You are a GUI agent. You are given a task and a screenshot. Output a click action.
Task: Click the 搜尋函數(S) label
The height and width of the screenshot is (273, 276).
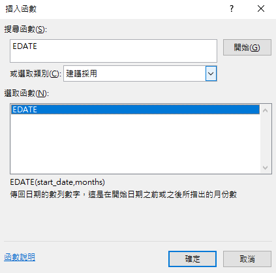(25, 29)
